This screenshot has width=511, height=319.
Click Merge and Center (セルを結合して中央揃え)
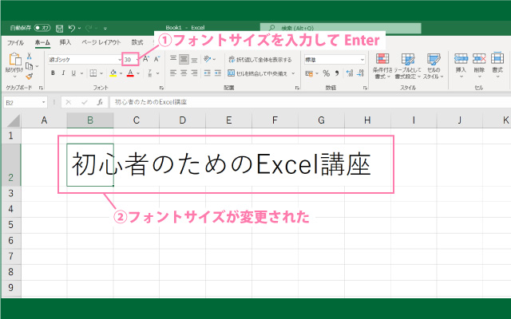[x=257, y=73]
